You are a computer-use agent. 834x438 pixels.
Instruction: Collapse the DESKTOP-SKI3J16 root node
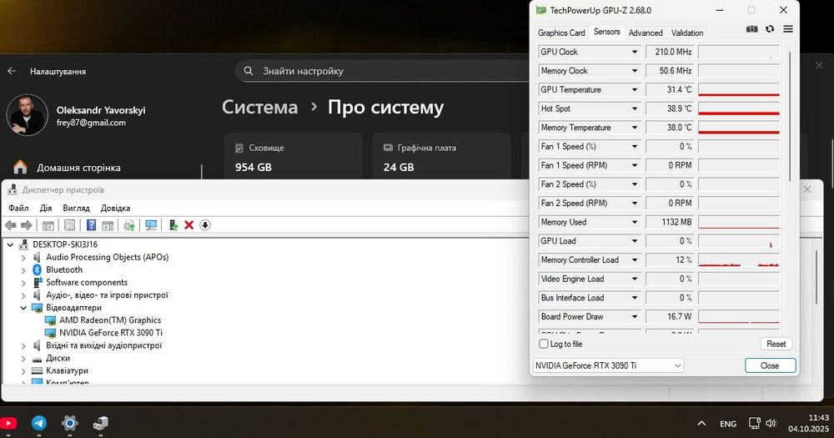click(x=10, y=244)
